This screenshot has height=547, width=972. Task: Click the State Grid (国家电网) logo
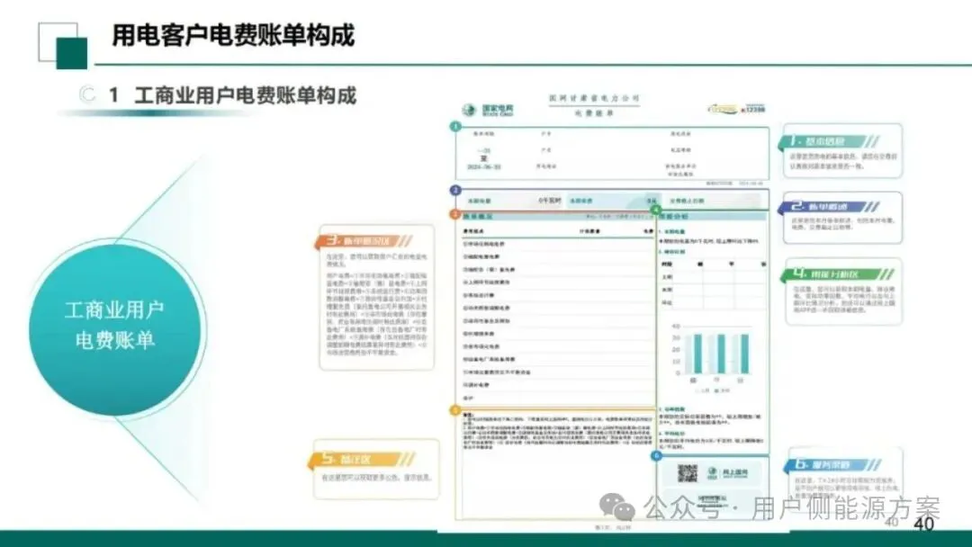click(x=470, y=109)
